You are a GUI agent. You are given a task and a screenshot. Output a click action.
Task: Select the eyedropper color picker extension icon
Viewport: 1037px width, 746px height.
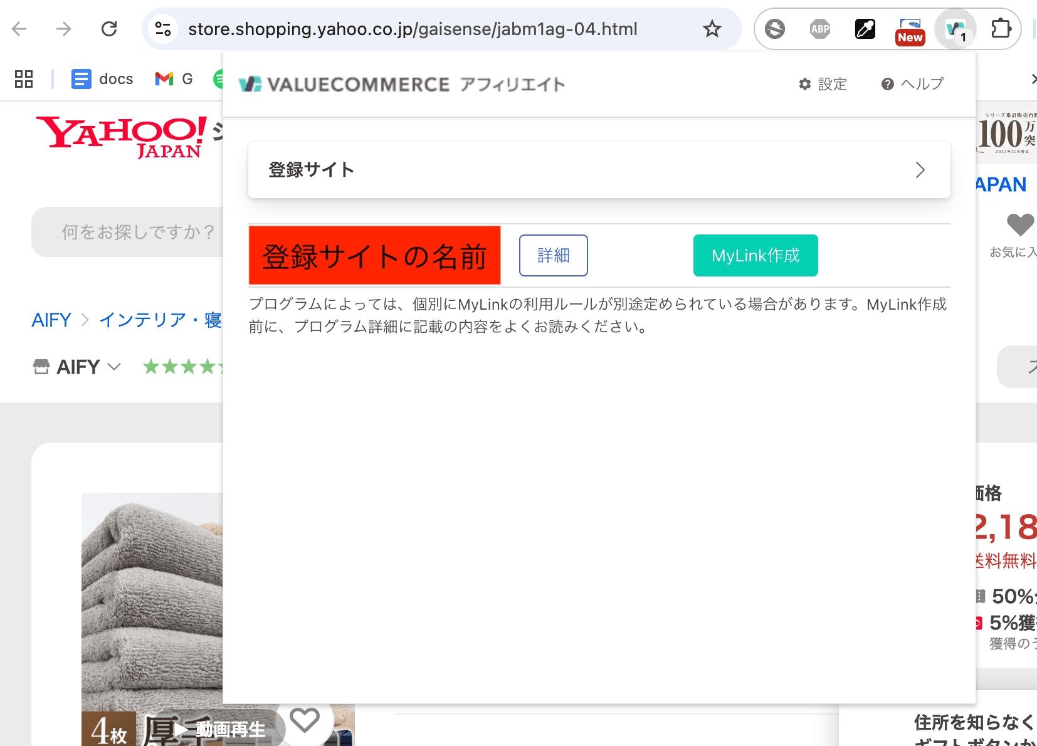click(x=865, y=28)
